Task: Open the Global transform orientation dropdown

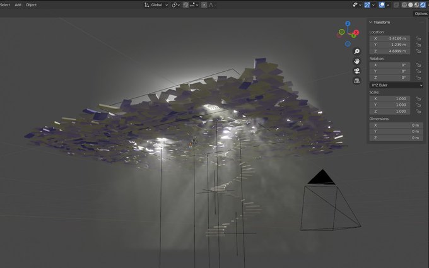Action: click(156, 5)
